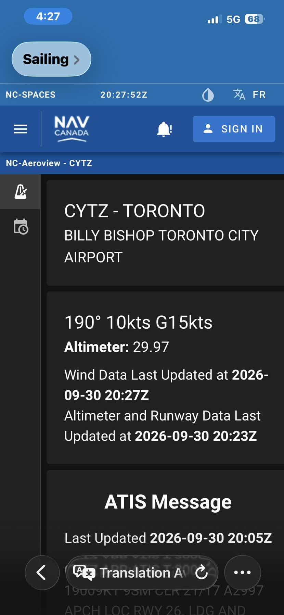Open the NC-SPACES label
Viewport: 284px width, 615px height.
(x=30, y=95)
